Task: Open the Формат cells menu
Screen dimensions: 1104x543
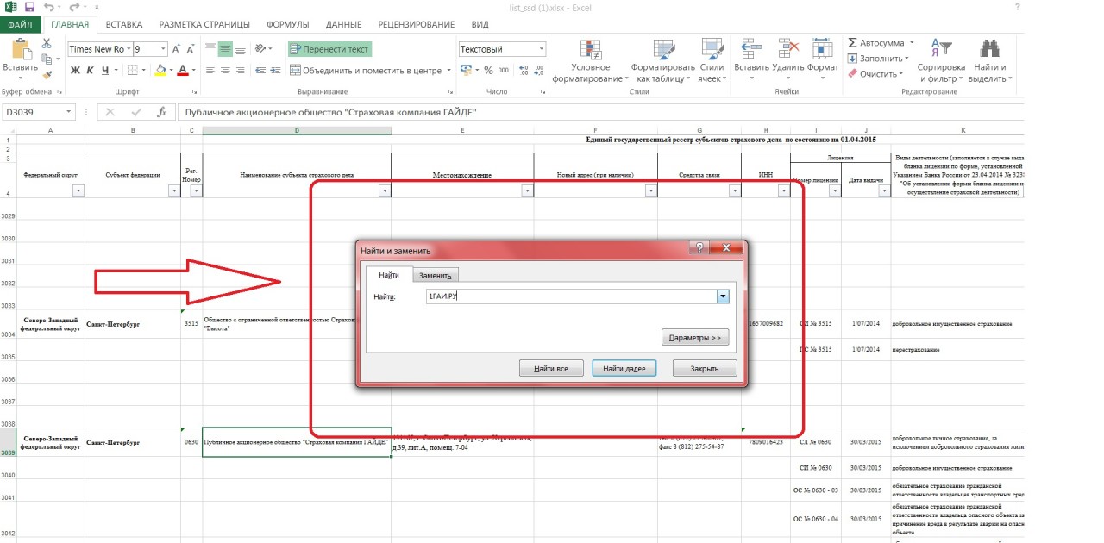Action: click(x=823, y=60)
